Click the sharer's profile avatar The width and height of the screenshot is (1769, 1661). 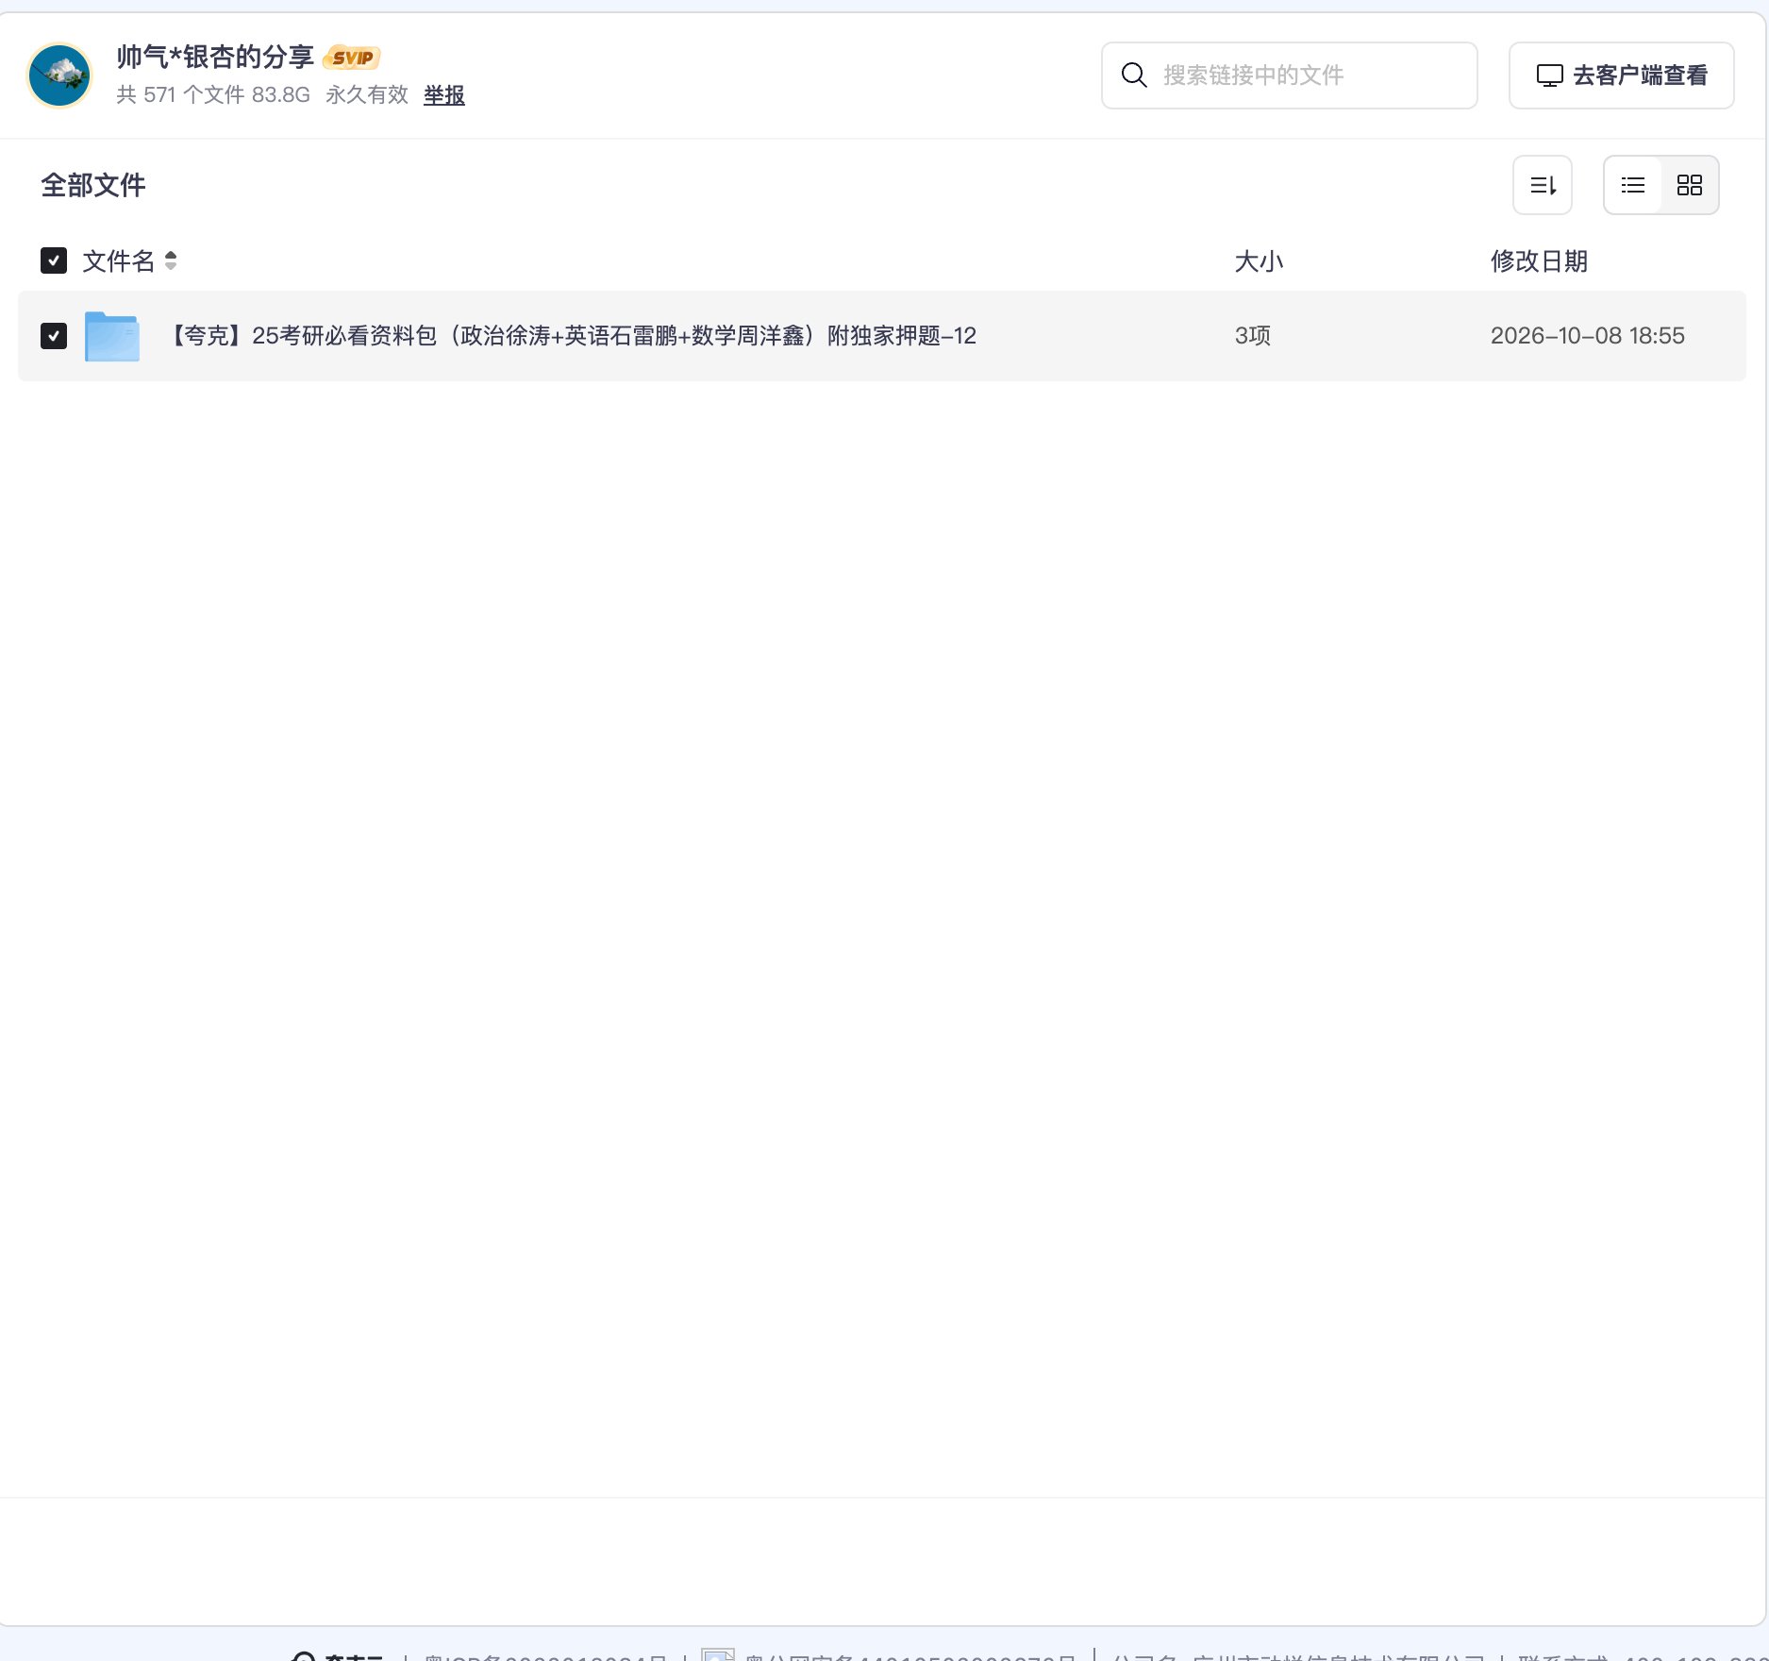pyautogui.click(x=59, y=75)
